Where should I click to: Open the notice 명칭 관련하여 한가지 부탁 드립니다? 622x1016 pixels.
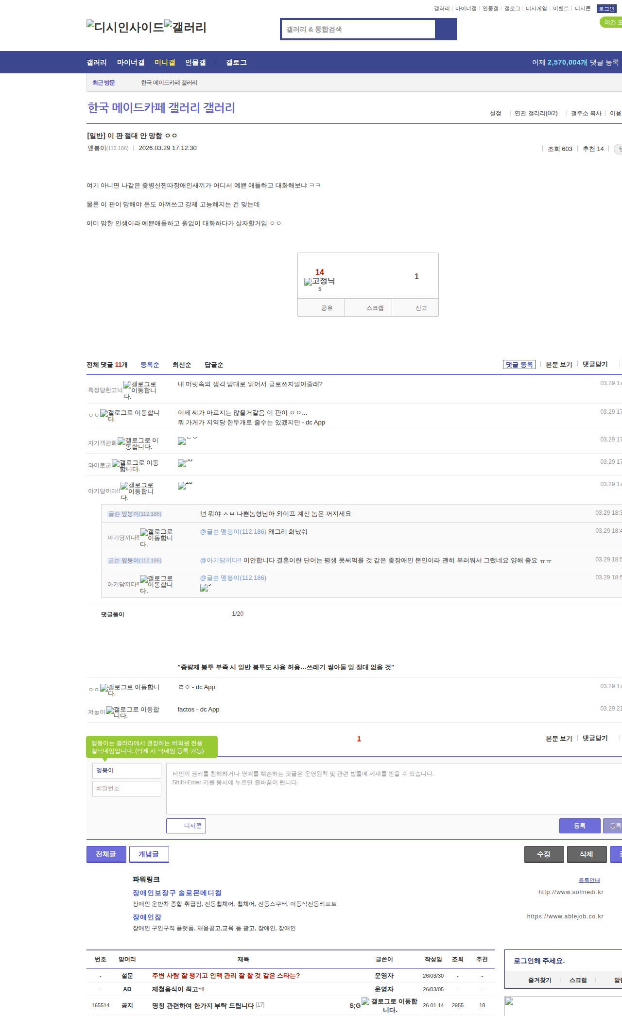203,1005
